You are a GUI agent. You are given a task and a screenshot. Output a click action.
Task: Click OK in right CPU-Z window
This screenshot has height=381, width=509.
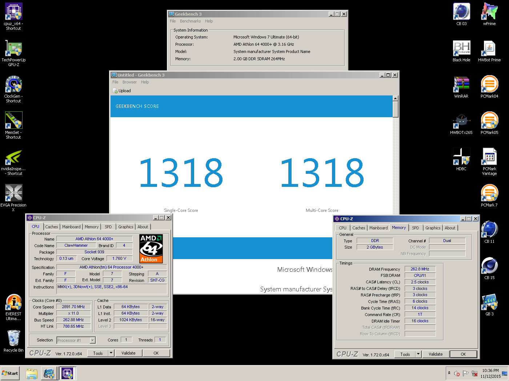coord(463,354)
